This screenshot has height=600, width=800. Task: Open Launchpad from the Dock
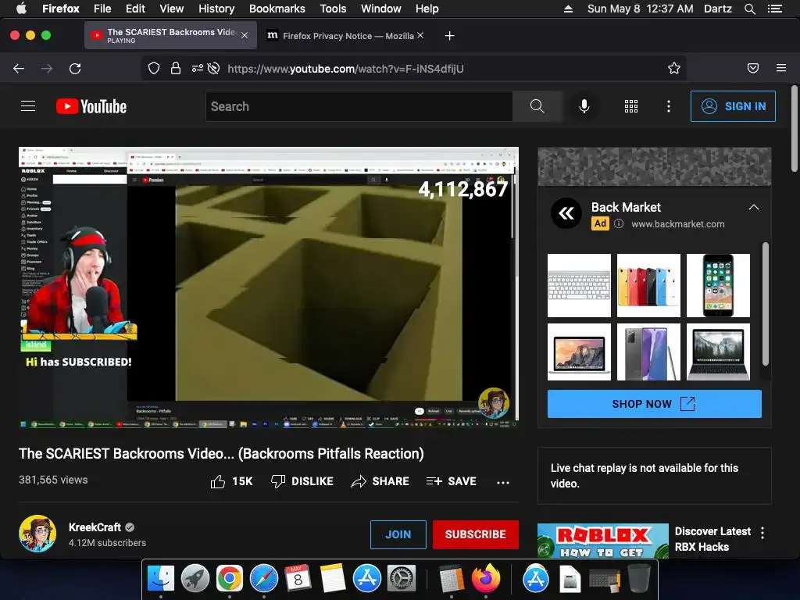[195, 579]
